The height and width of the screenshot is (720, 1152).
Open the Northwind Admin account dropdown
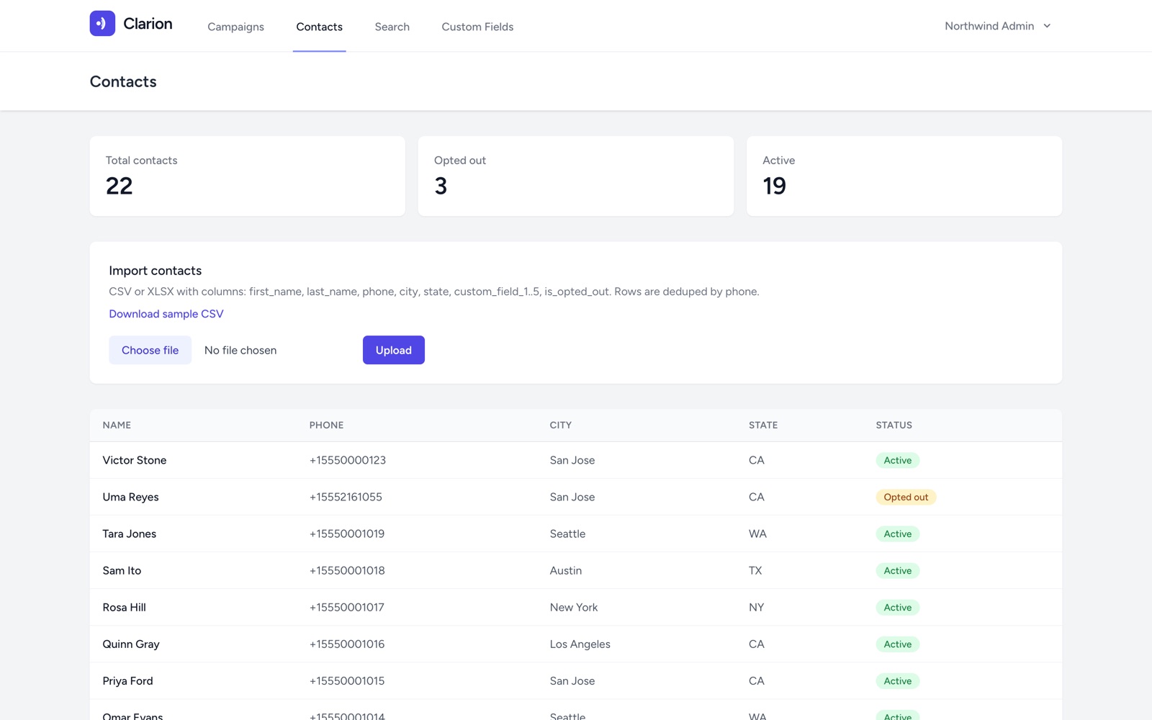point(998,26)
